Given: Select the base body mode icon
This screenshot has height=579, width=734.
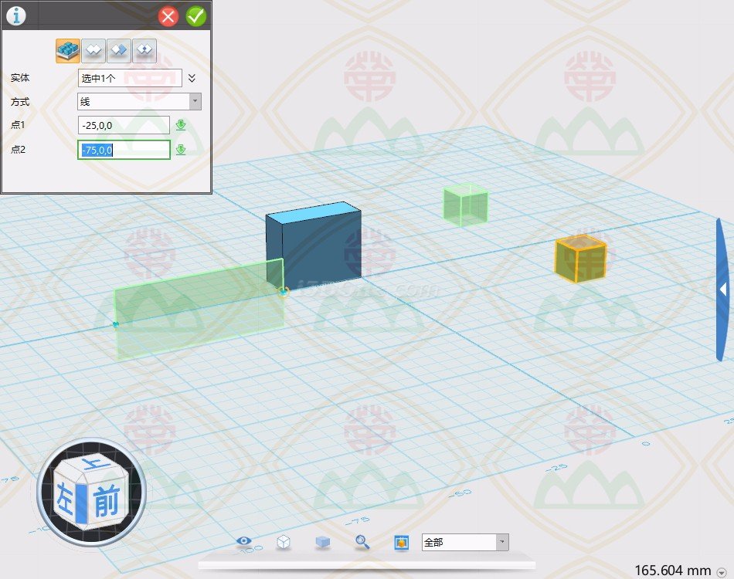Looking at the screenshot, I should (x=68, y=51).
